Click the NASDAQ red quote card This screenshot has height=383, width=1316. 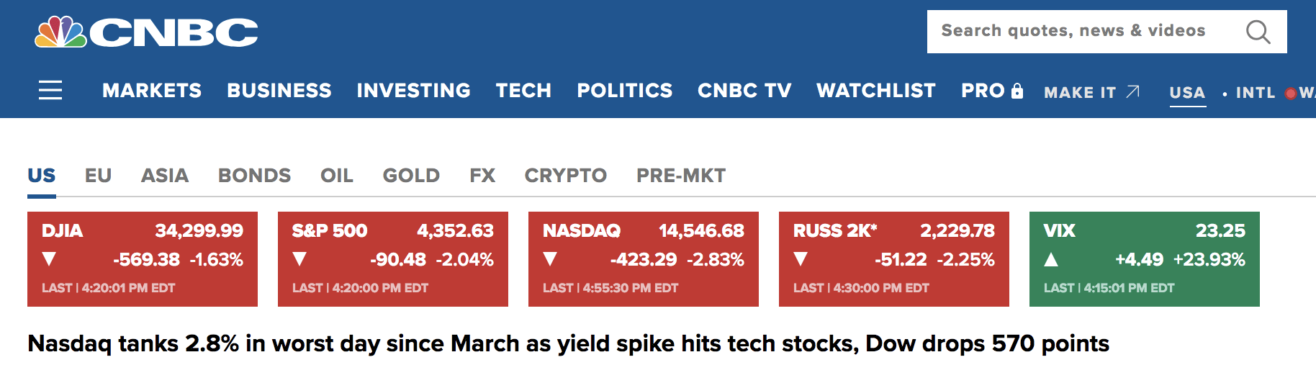[643, 259]
